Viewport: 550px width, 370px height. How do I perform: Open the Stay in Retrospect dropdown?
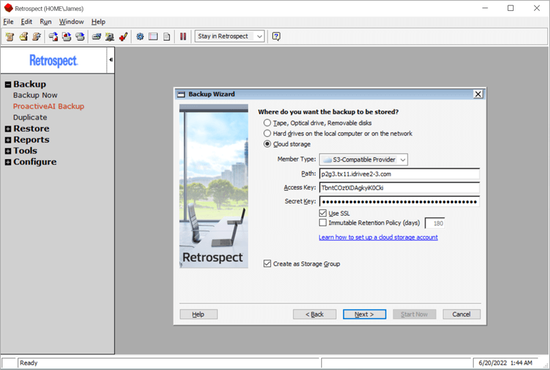pos(230,36)
